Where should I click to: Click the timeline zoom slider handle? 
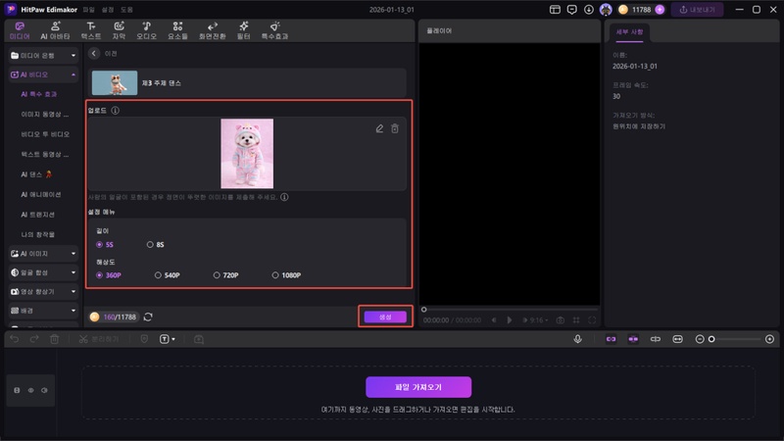coord(711,339)
